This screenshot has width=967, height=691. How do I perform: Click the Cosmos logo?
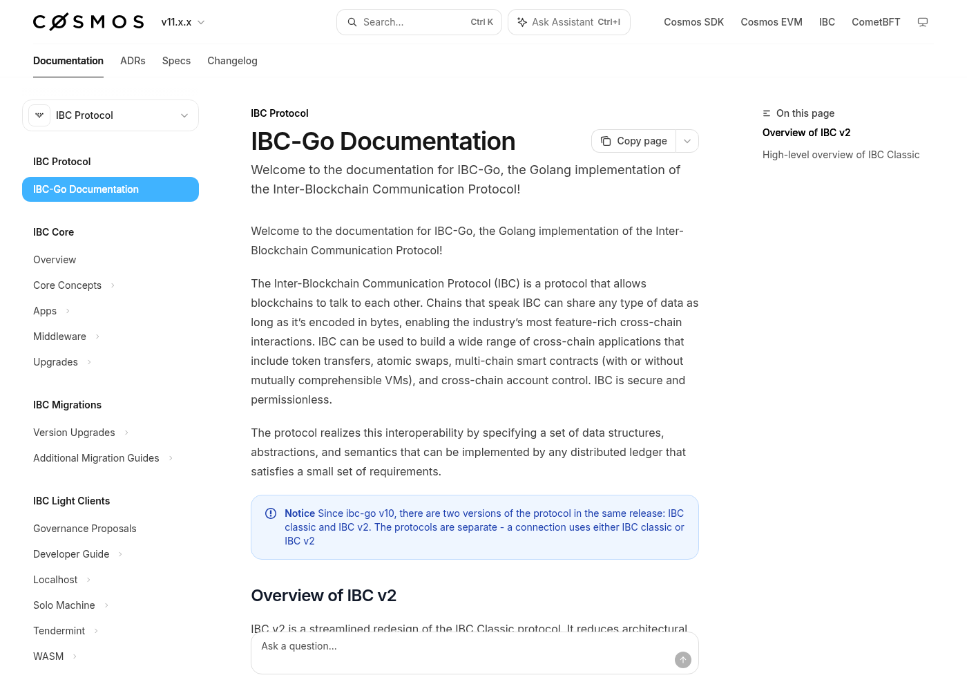[88, 22]
